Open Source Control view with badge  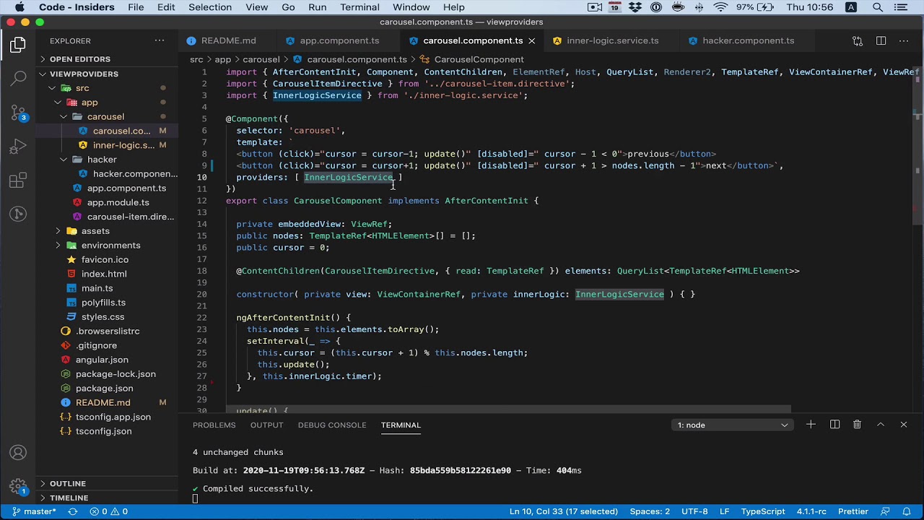pos(18,113)
